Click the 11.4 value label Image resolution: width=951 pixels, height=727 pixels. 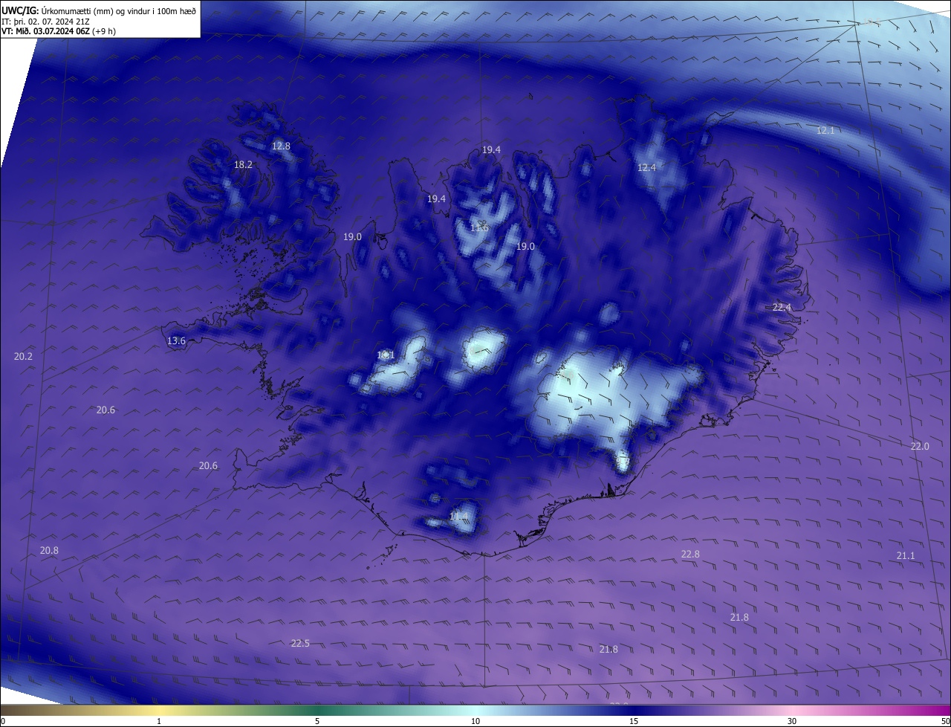458,516
